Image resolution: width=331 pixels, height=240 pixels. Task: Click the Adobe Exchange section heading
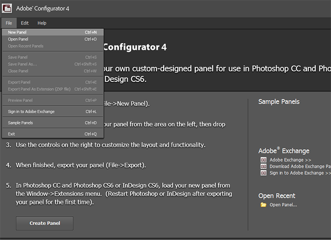284,151
